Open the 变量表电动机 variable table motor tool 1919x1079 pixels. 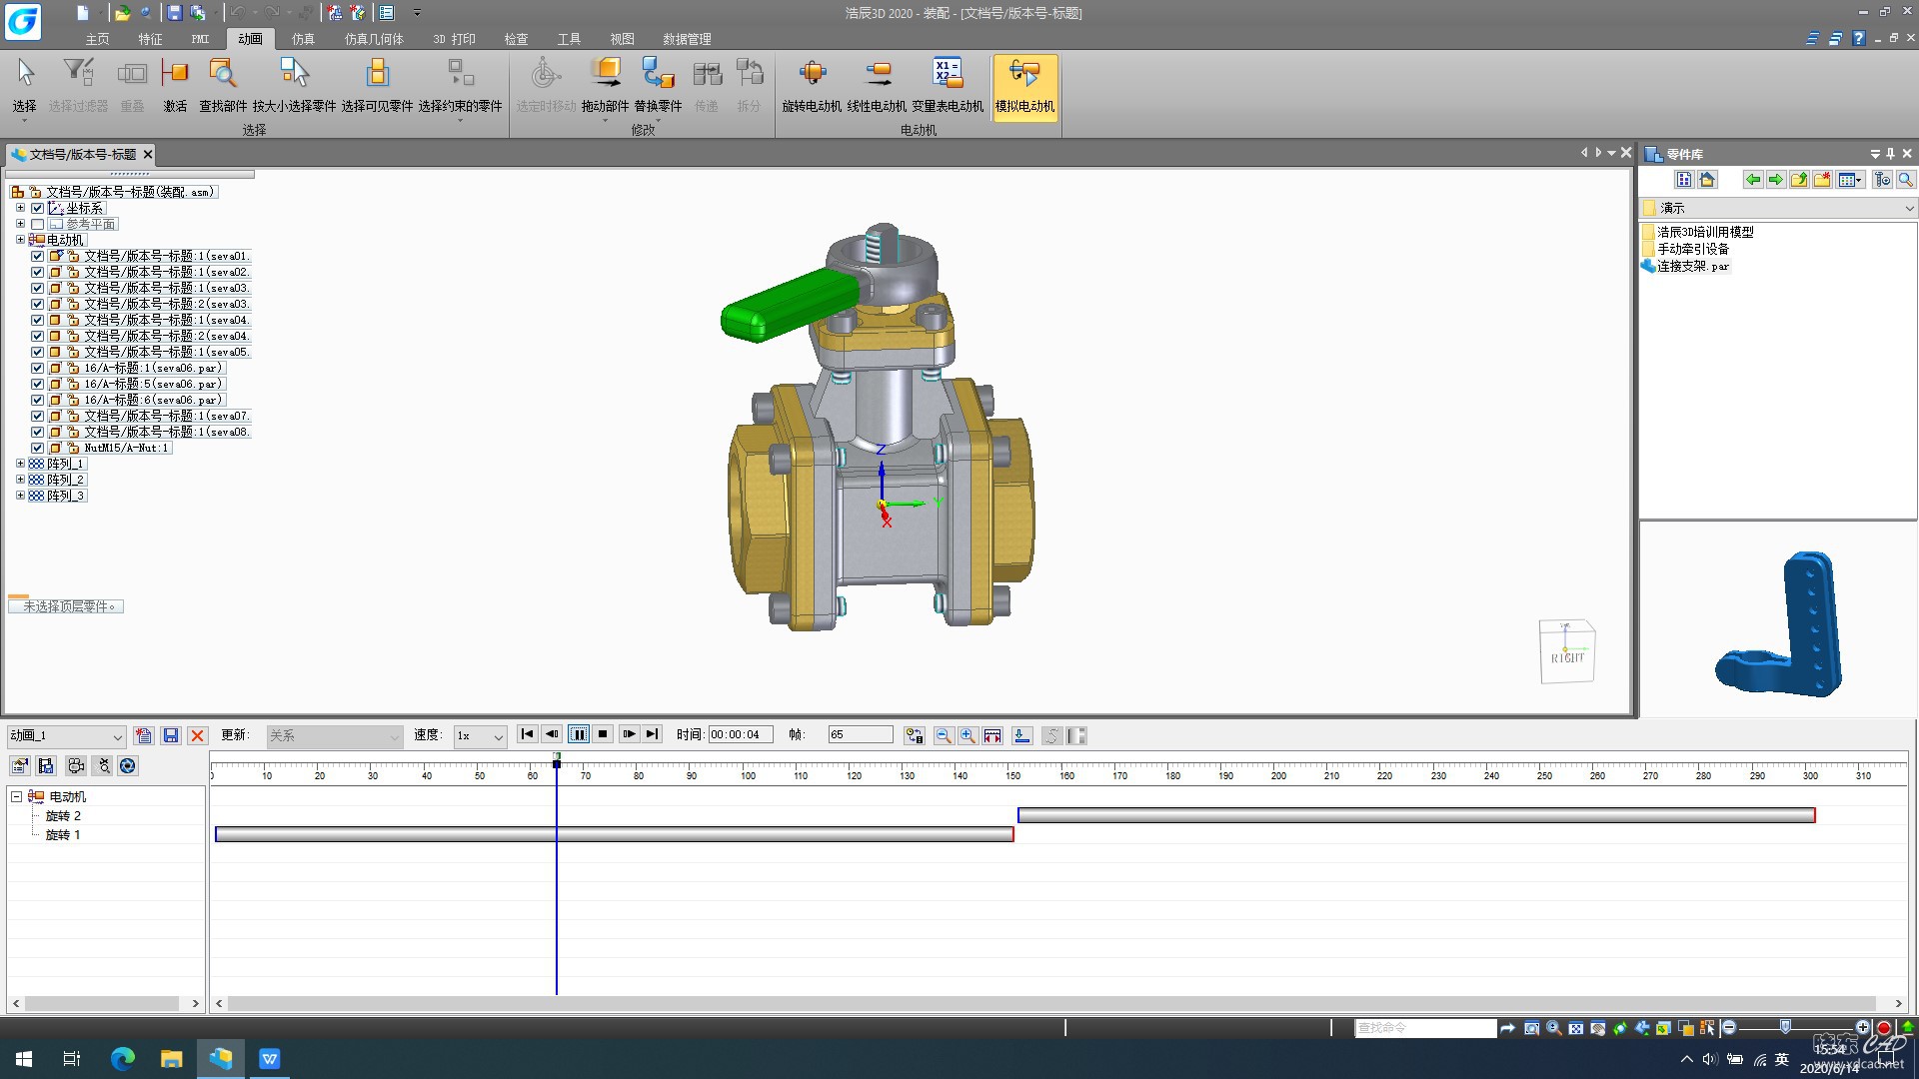pyautogui.click(x=947, y=86)
